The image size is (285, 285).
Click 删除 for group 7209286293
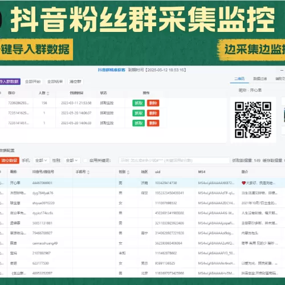coord(153,103)
